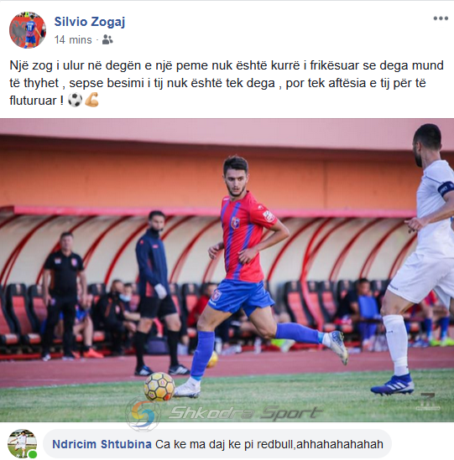Click the small photographer logo on photo corner
This screenshot has height=460, width=454.
(x=427, y=401)
